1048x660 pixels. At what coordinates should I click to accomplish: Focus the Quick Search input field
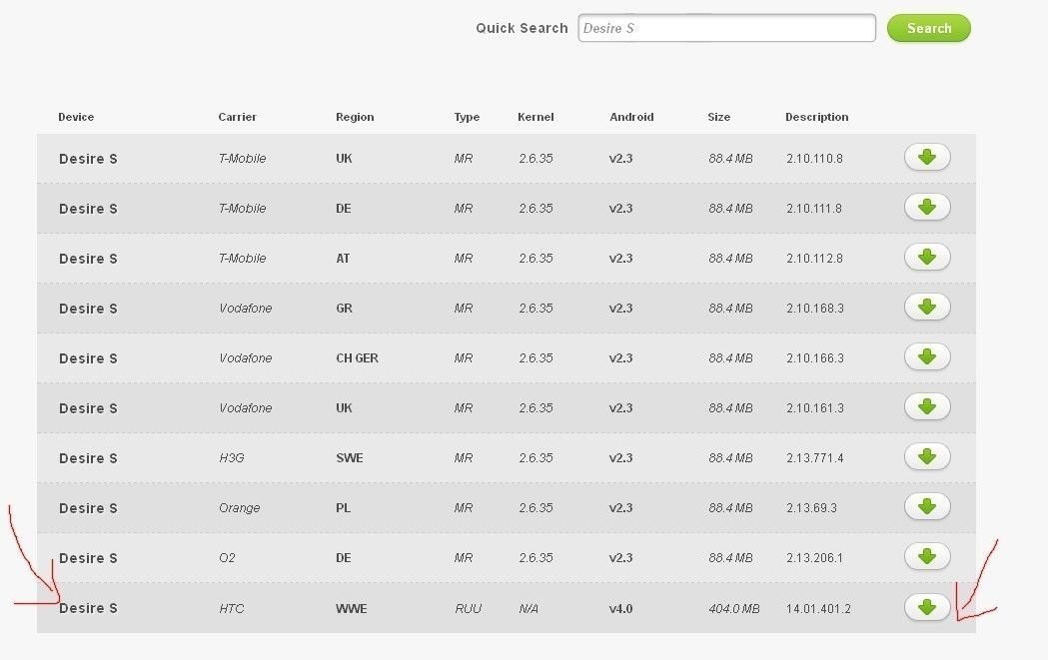pyautogui.click(x=726, y=28)
